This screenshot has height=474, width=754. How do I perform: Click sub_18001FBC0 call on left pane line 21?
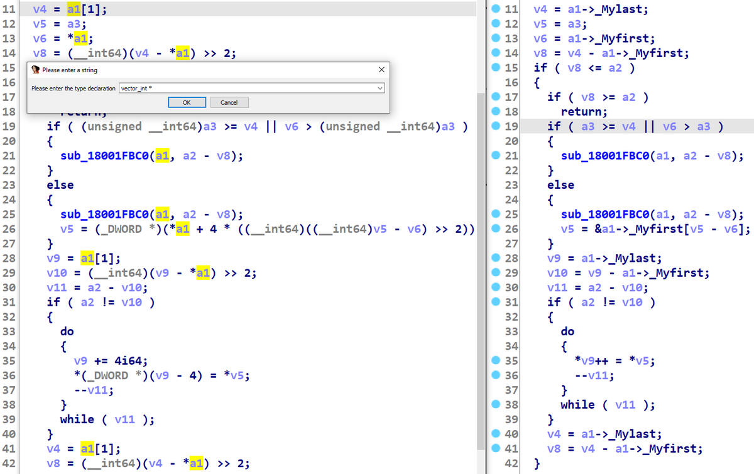(x=105, y=156)
